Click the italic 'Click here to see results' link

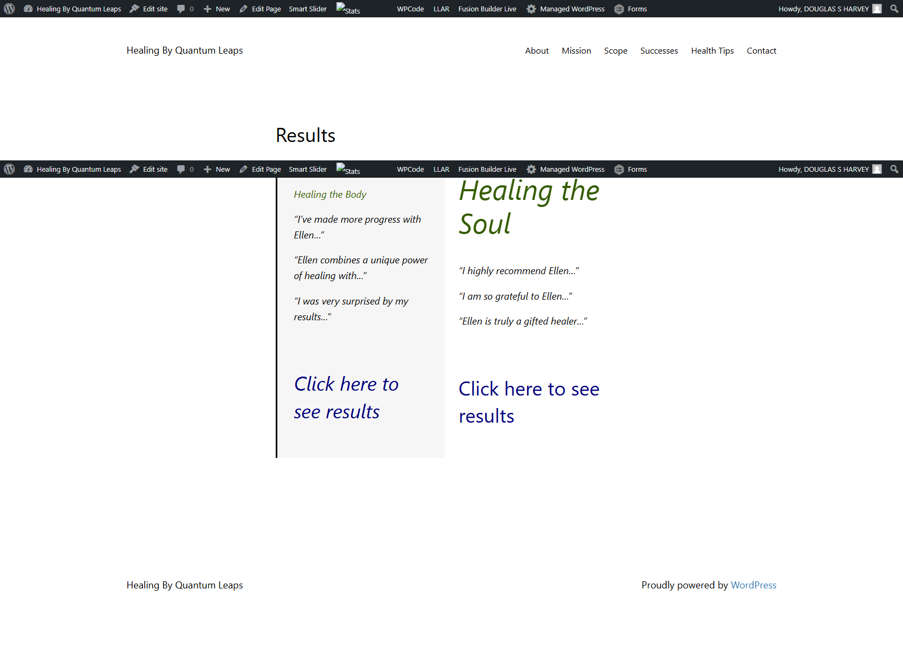tap(346, 398)
